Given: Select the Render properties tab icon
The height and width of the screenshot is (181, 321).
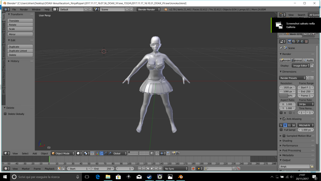Looking at the screenshot, I should pos(289,42).
